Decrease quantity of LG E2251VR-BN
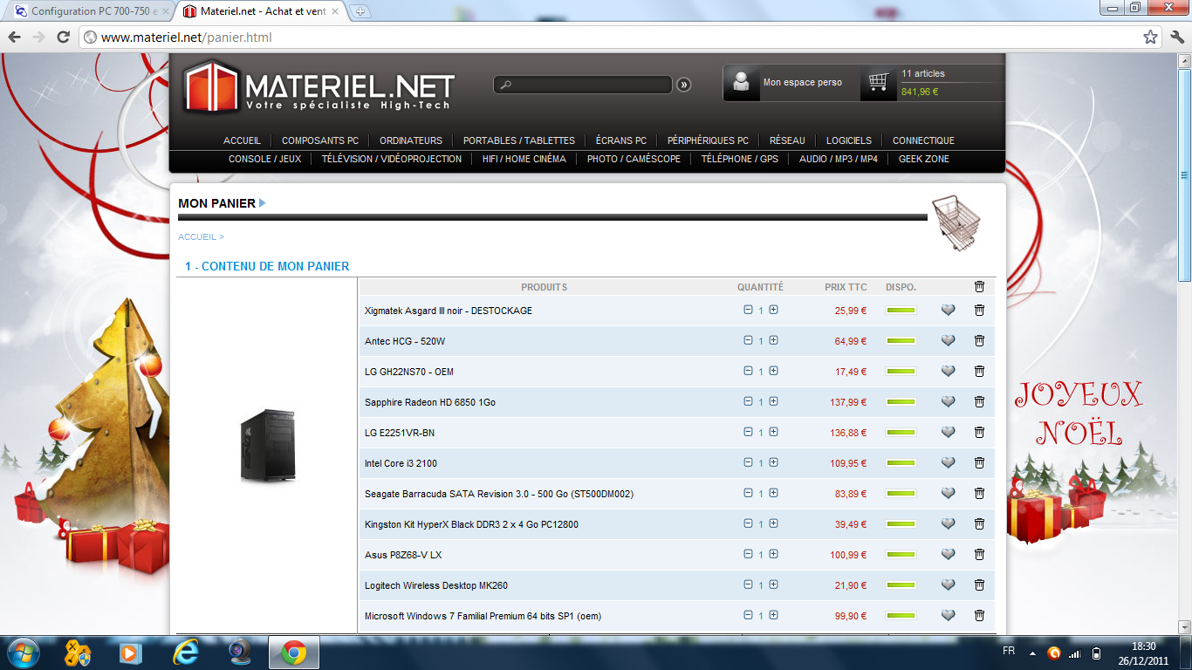The height and width of the screenshot is (670, 1192). (748, 432)
